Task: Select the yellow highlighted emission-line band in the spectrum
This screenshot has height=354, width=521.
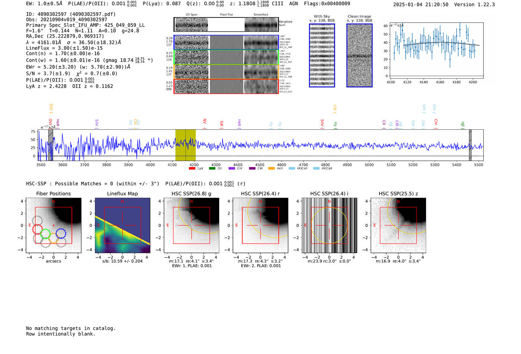Action: coord(185,145)
